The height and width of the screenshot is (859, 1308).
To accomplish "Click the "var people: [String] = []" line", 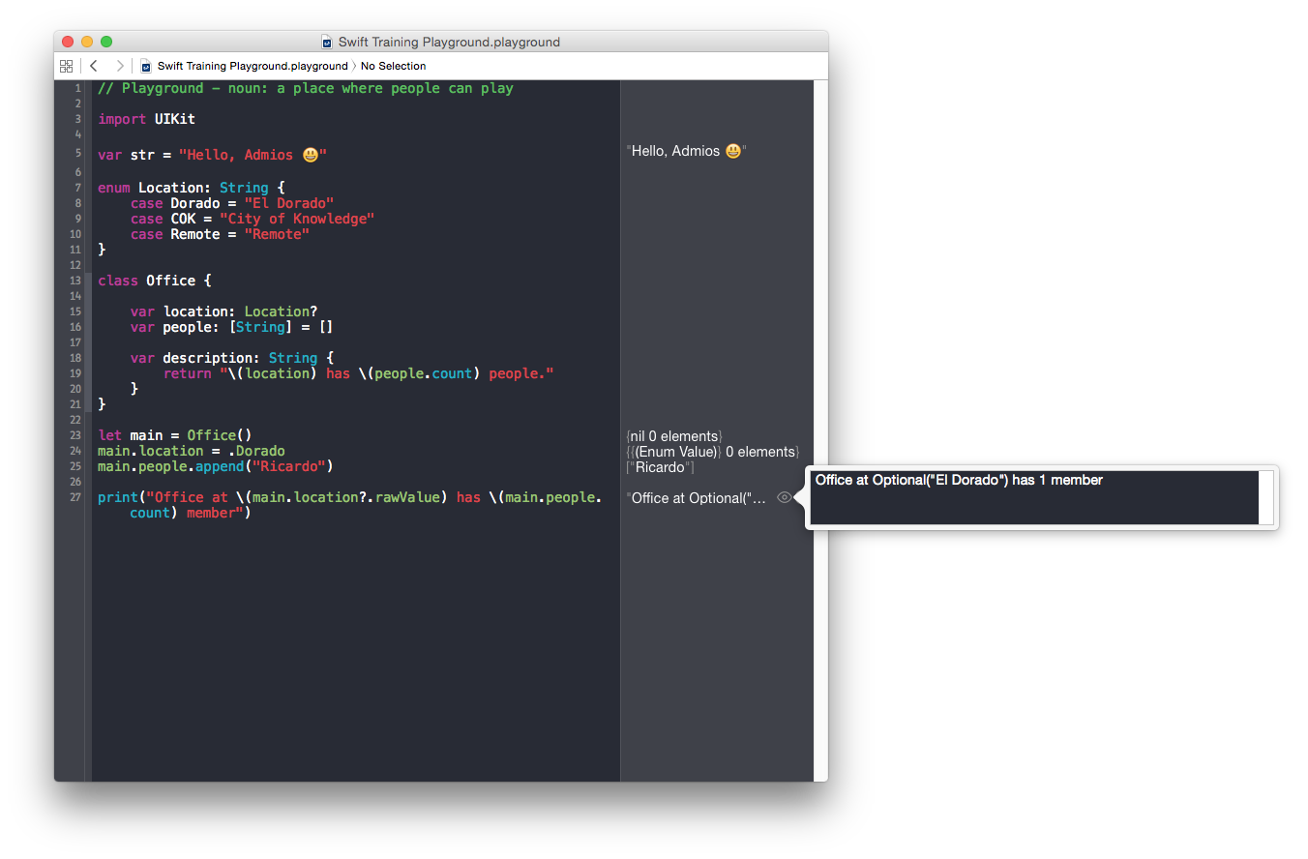I will 232,327.
